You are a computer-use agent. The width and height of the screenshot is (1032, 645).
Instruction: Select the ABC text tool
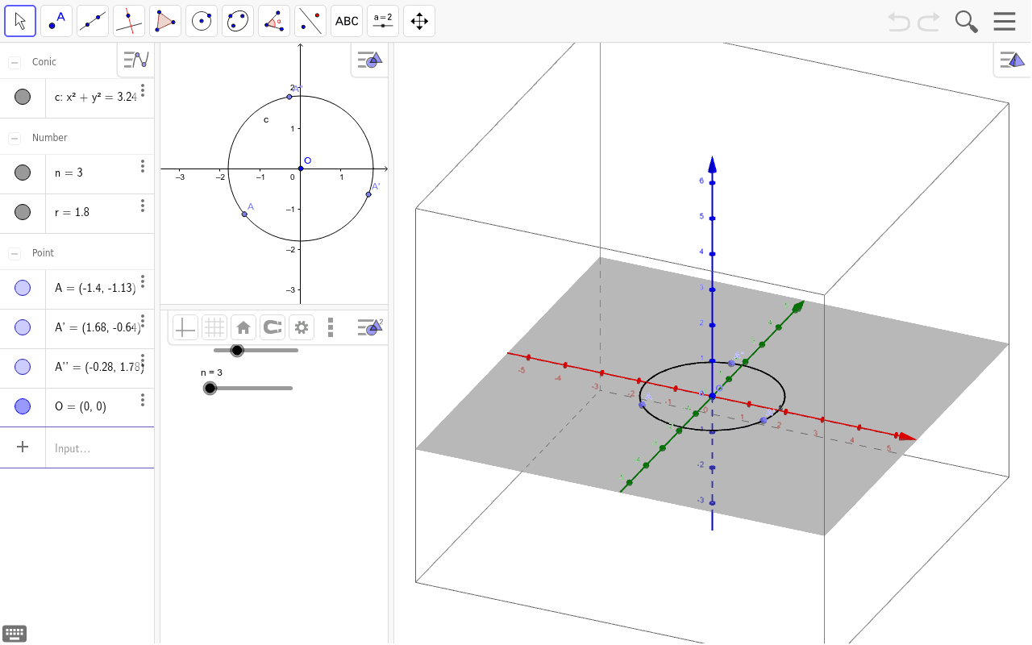click(x=347, y=21)
